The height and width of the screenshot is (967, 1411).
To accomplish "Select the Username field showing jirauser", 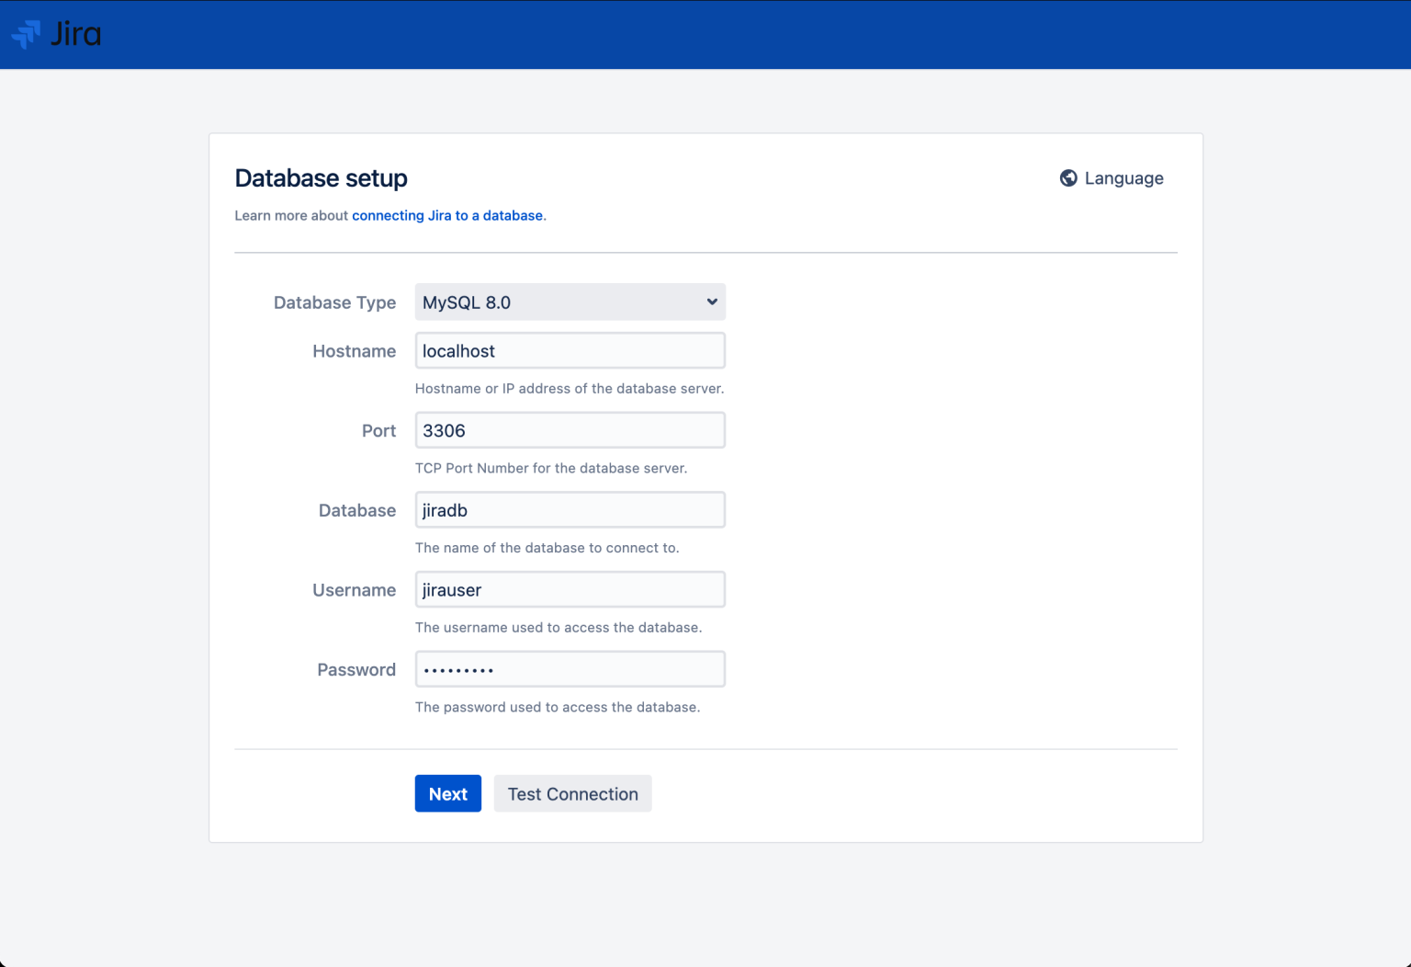I will point(570,589).
